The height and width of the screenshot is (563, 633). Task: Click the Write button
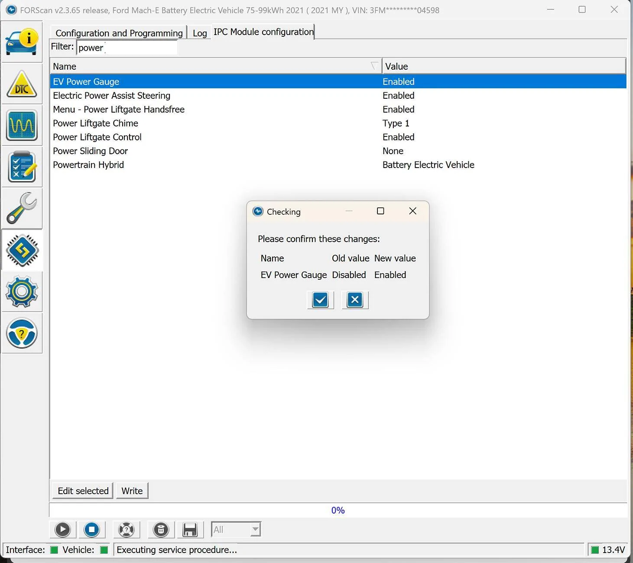coord(132,491)
